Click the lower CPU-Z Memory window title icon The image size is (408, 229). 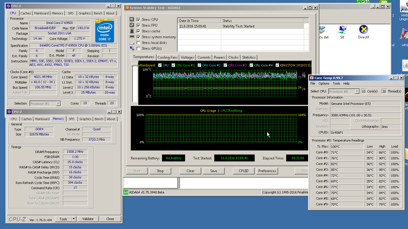[9, 112]
